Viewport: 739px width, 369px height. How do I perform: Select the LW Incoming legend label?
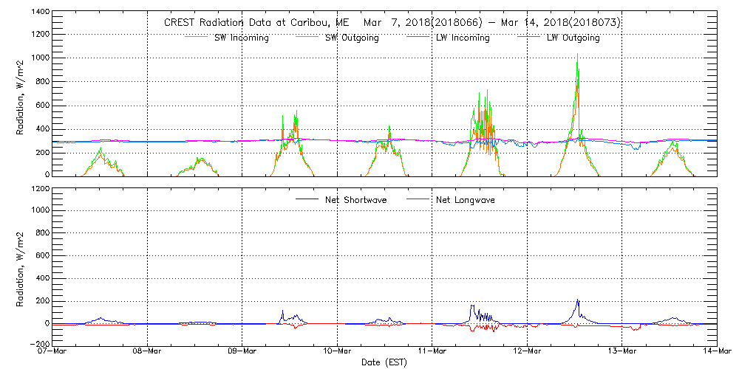463,38
